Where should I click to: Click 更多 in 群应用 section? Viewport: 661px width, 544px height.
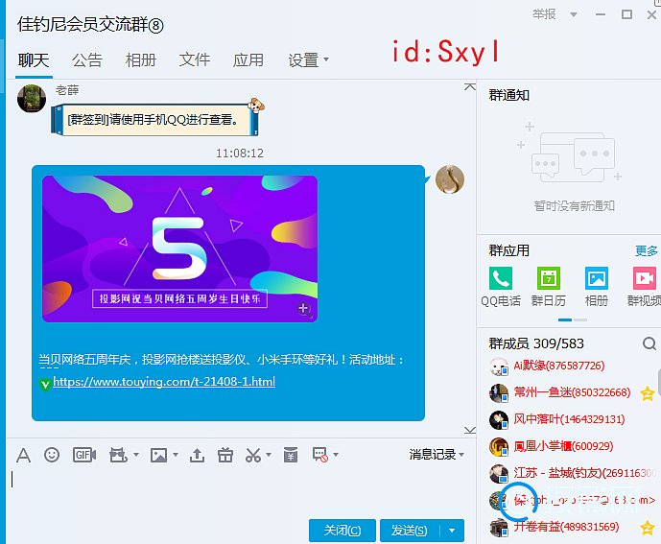coord(647,251)
